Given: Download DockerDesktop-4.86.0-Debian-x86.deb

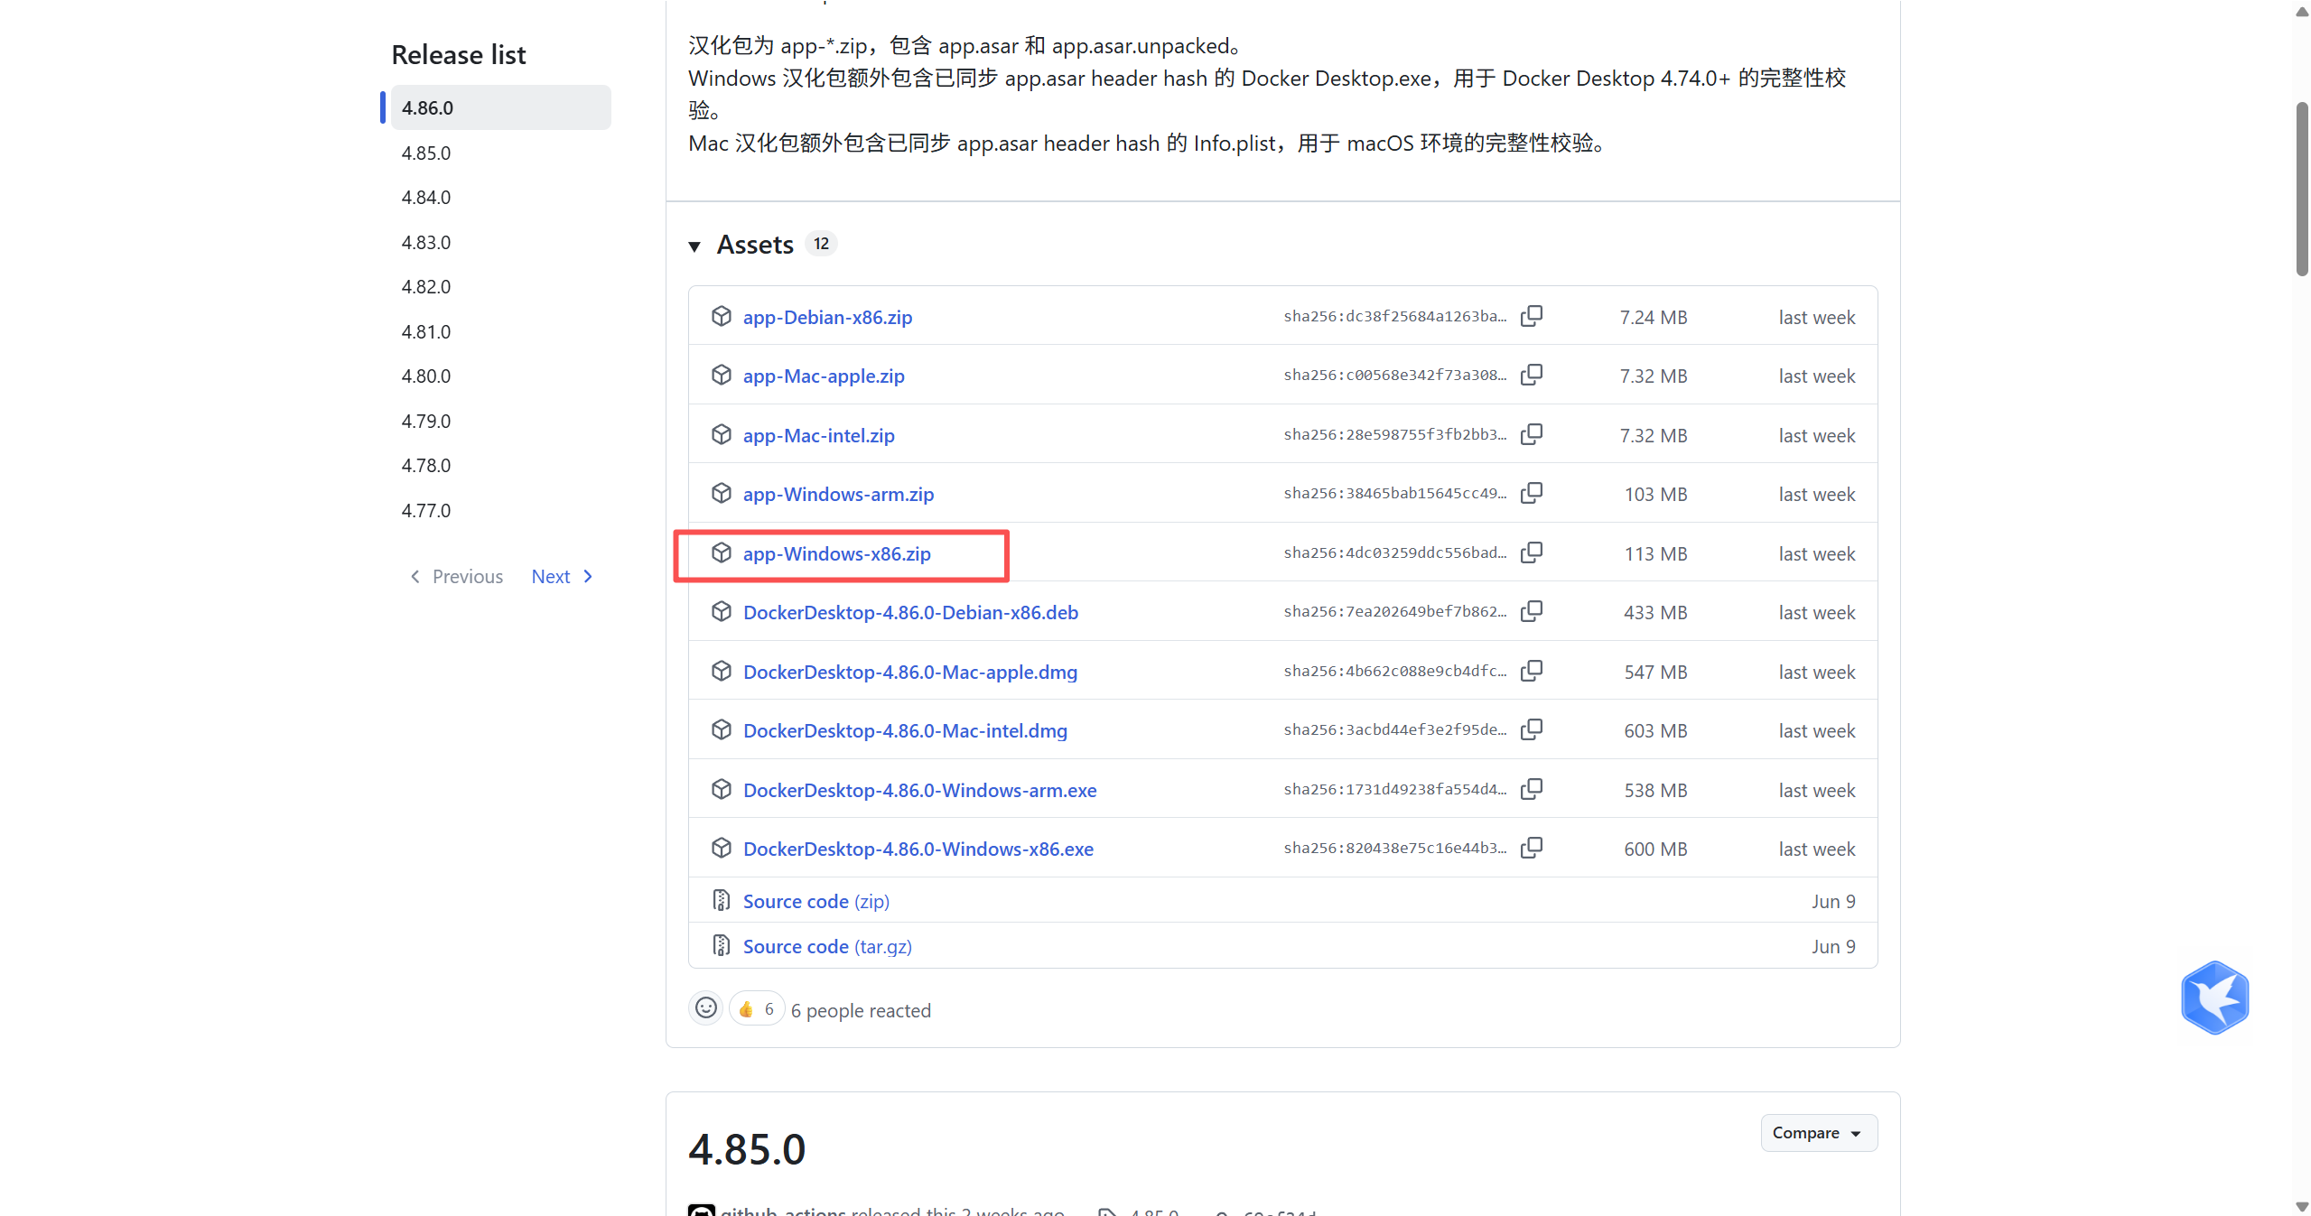Looking at the screenshot, I should coord(910,612).
